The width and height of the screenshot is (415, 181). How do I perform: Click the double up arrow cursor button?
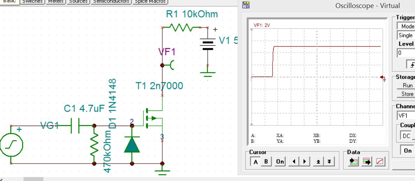click(x=318, y=161)
